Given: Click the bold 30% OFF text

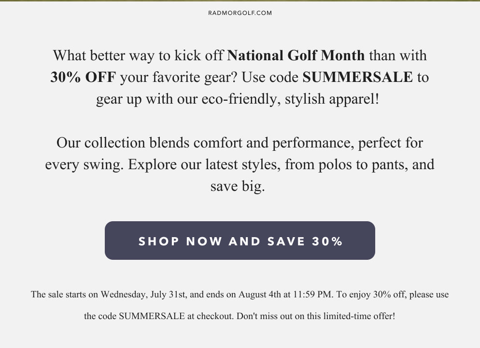Looking at the screenshot, I should pyautogui.click(x=83, y=77).
